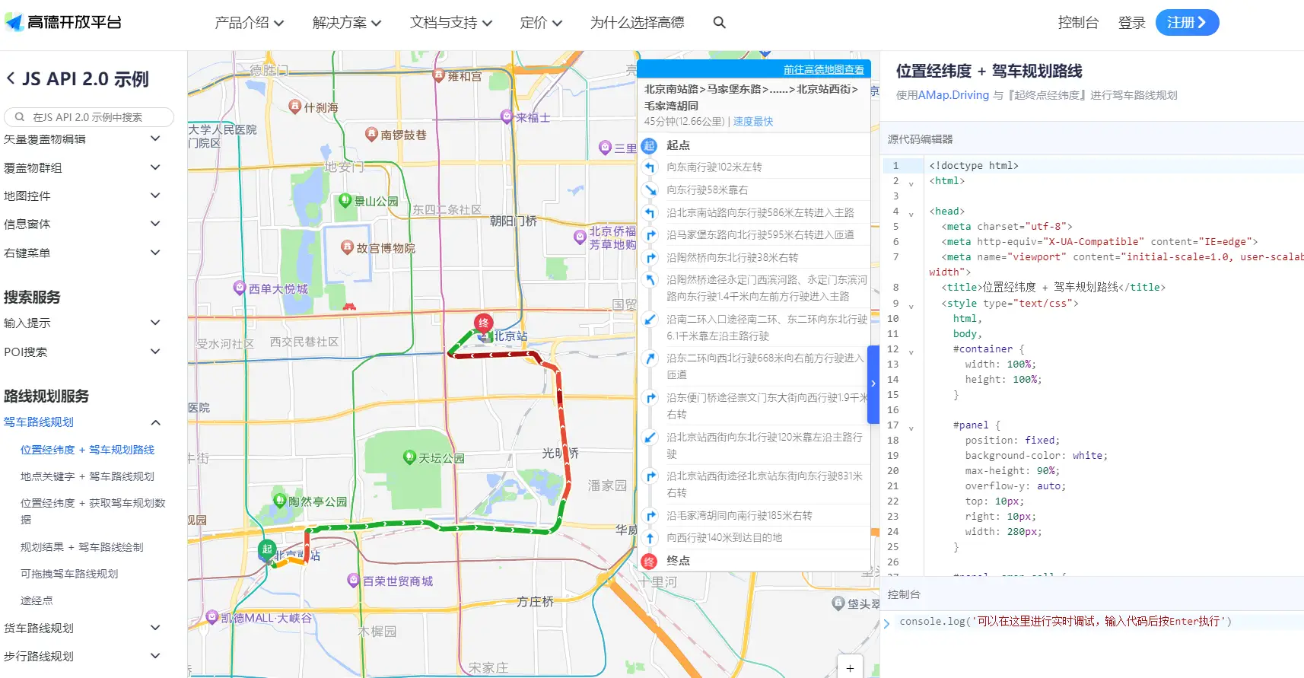Open 产品介绍 dropdown menu
This screenshot has width=1304, height=678.
pyautogui.click(x=249, y=23)
